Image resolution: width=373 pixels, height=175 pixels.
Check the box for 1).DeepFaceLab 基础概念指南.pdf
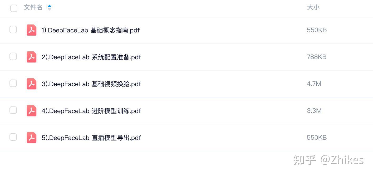click(13, 30)
